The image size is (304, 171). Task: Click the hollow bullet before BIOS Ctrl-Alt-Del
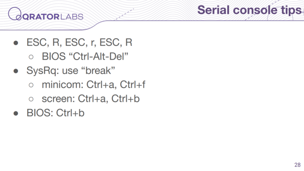tap(31, 57)
